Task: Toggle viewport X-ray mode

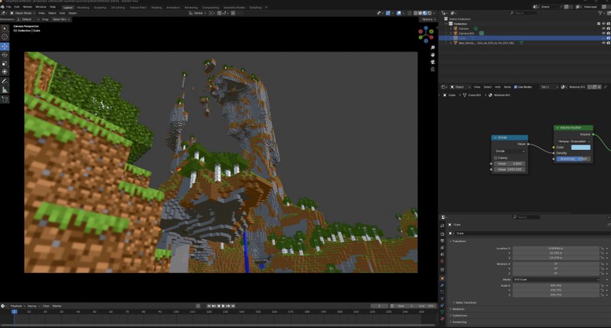Action: pos(409,13)
